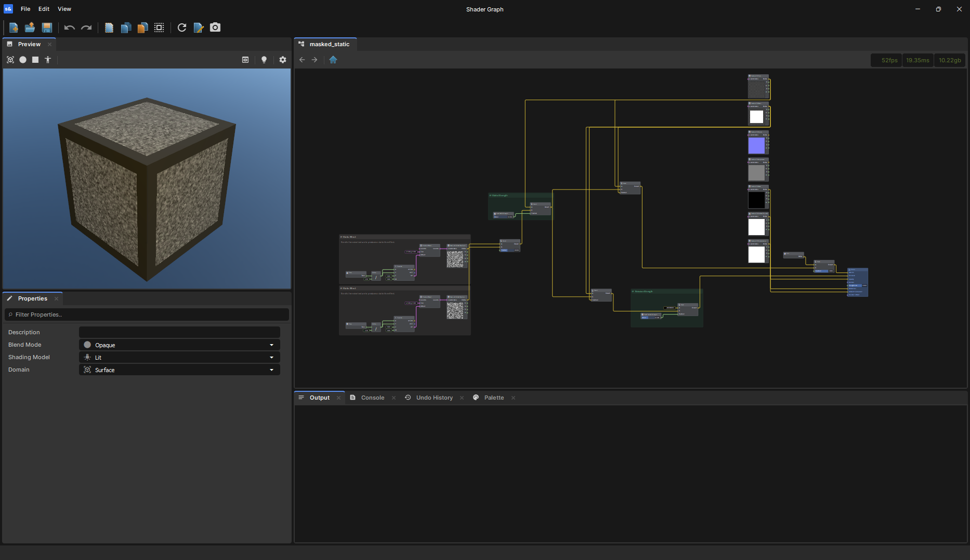Viewport: 970px width, 560px height.
Task: Switch preview to sphere model
Action: (23, 60)
